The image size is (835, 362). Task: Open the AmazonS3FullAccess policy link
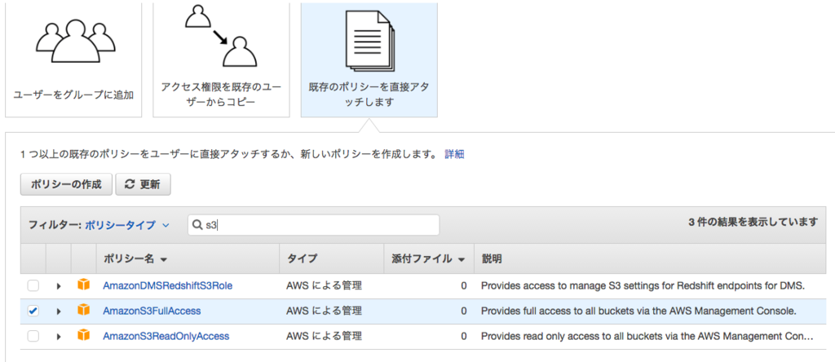click(x=152, y=311)
